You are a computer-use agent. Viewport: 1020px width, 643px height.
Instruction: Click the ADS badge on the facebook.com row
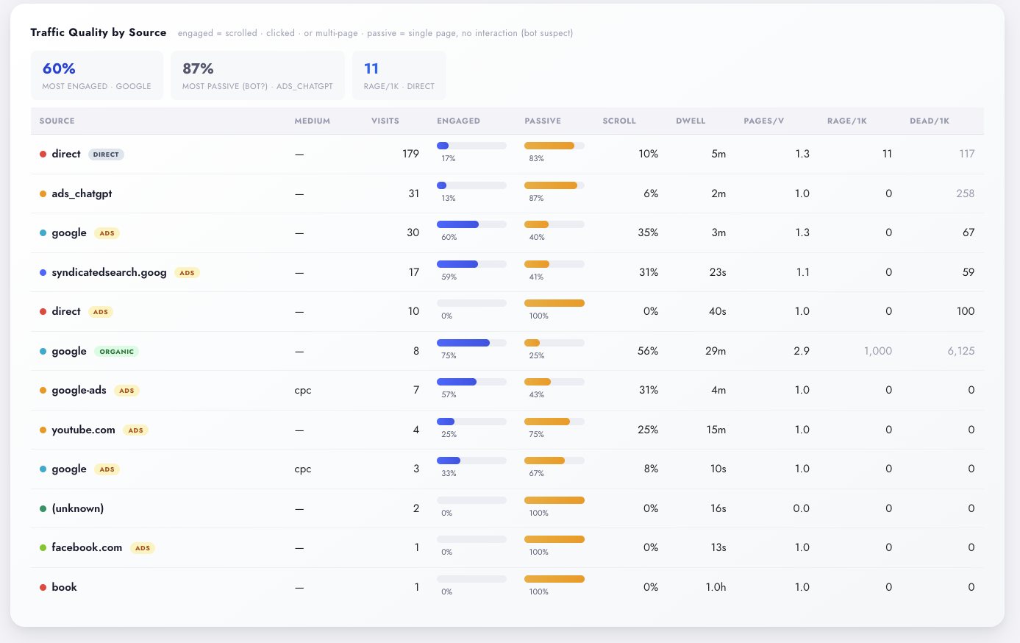[143, 548]
